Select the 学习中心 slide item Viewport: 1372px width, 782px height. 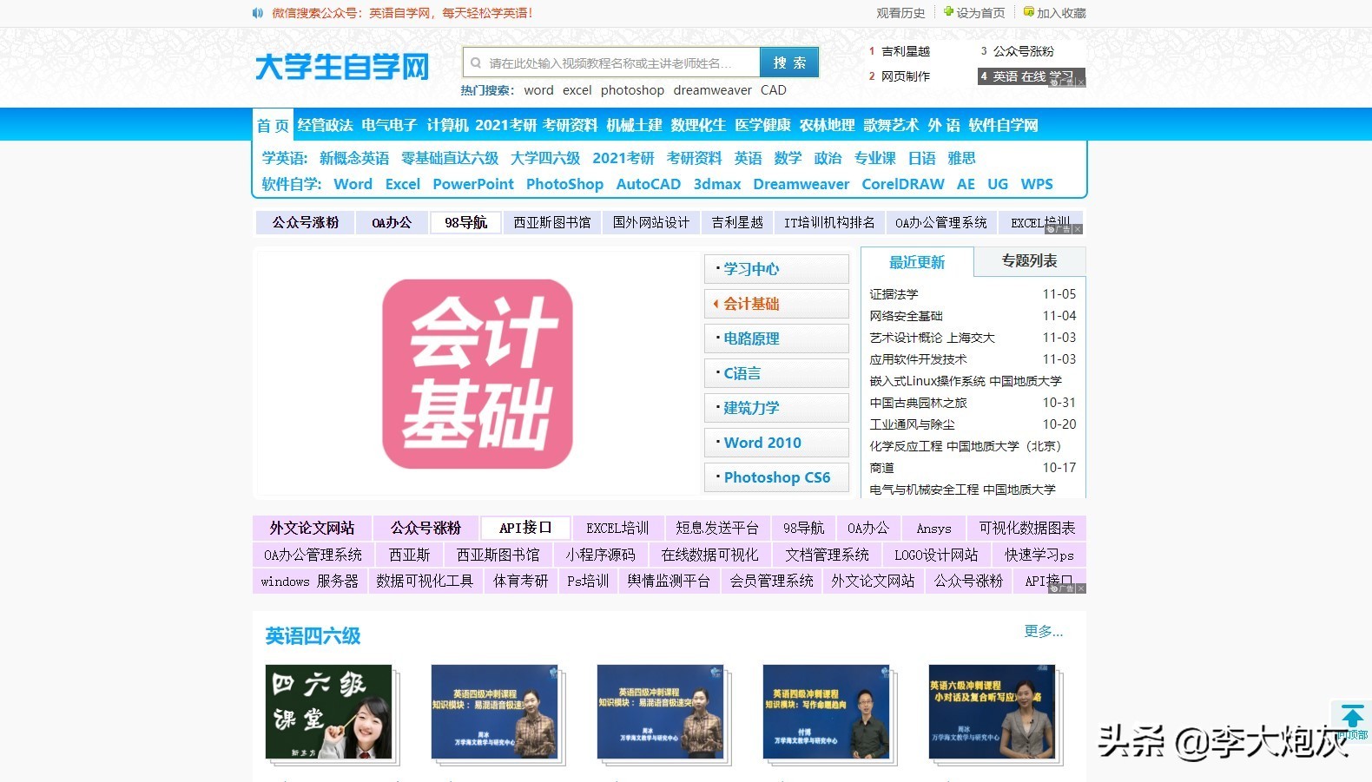pyautogui.click(x=776, y=269)
